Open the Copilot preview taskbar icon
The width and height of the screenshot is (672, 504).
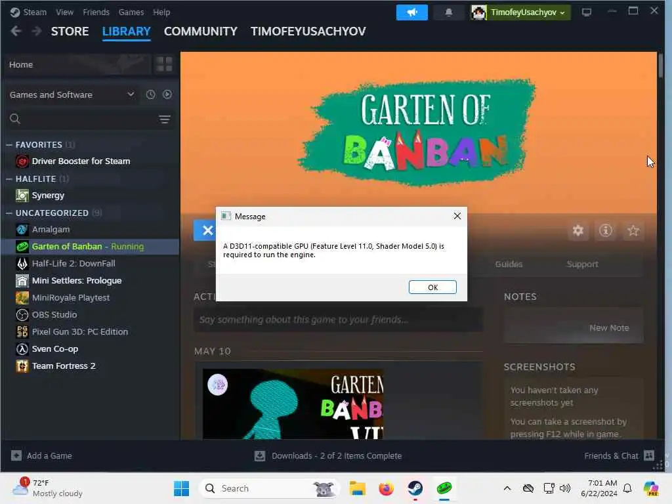coord(650,488)
